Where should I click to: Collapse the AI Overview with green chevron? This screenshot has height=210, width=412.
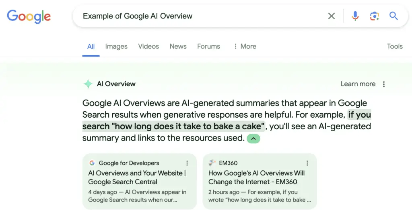(253, 139)
